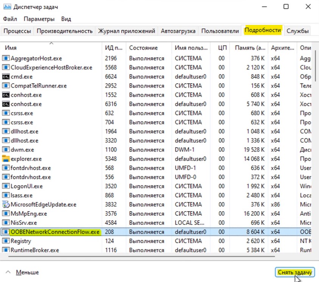319x282 pixels.
Task: Open the Параметры menu
Action: [x=39, y=19]
